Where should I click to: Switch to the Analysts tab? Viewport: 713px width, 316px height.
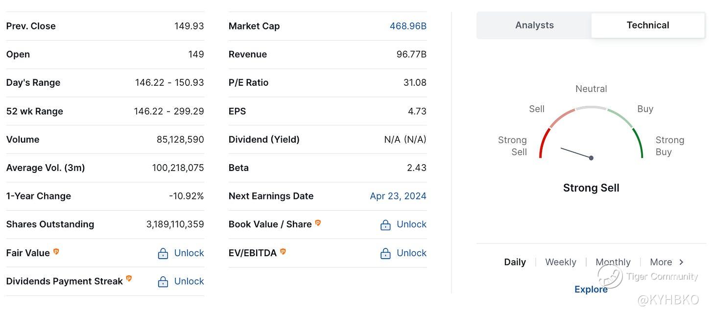534,25
